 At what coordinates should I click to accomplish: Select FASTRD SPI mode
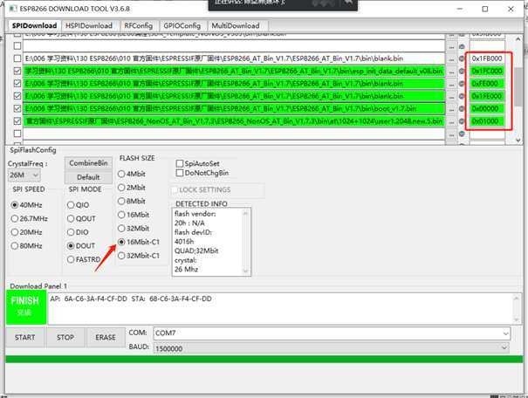point(84,259)
